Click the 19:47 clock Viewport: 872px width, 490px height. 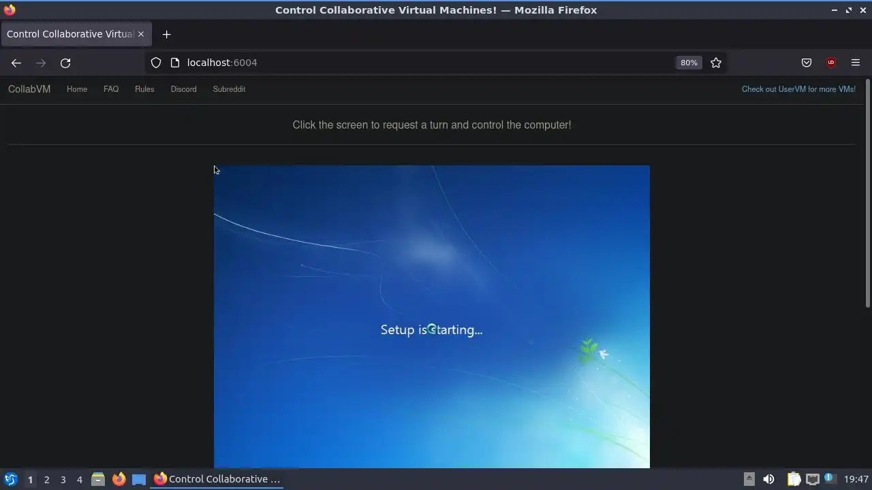(856, 479)
